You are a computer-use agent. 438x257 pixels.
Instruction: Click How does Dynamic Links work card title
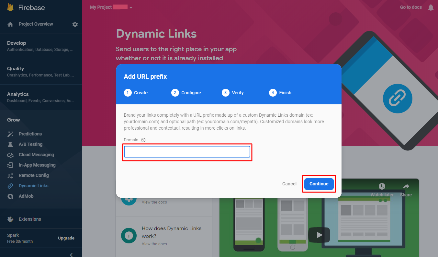pyautogui.click(x=172, y=232)
